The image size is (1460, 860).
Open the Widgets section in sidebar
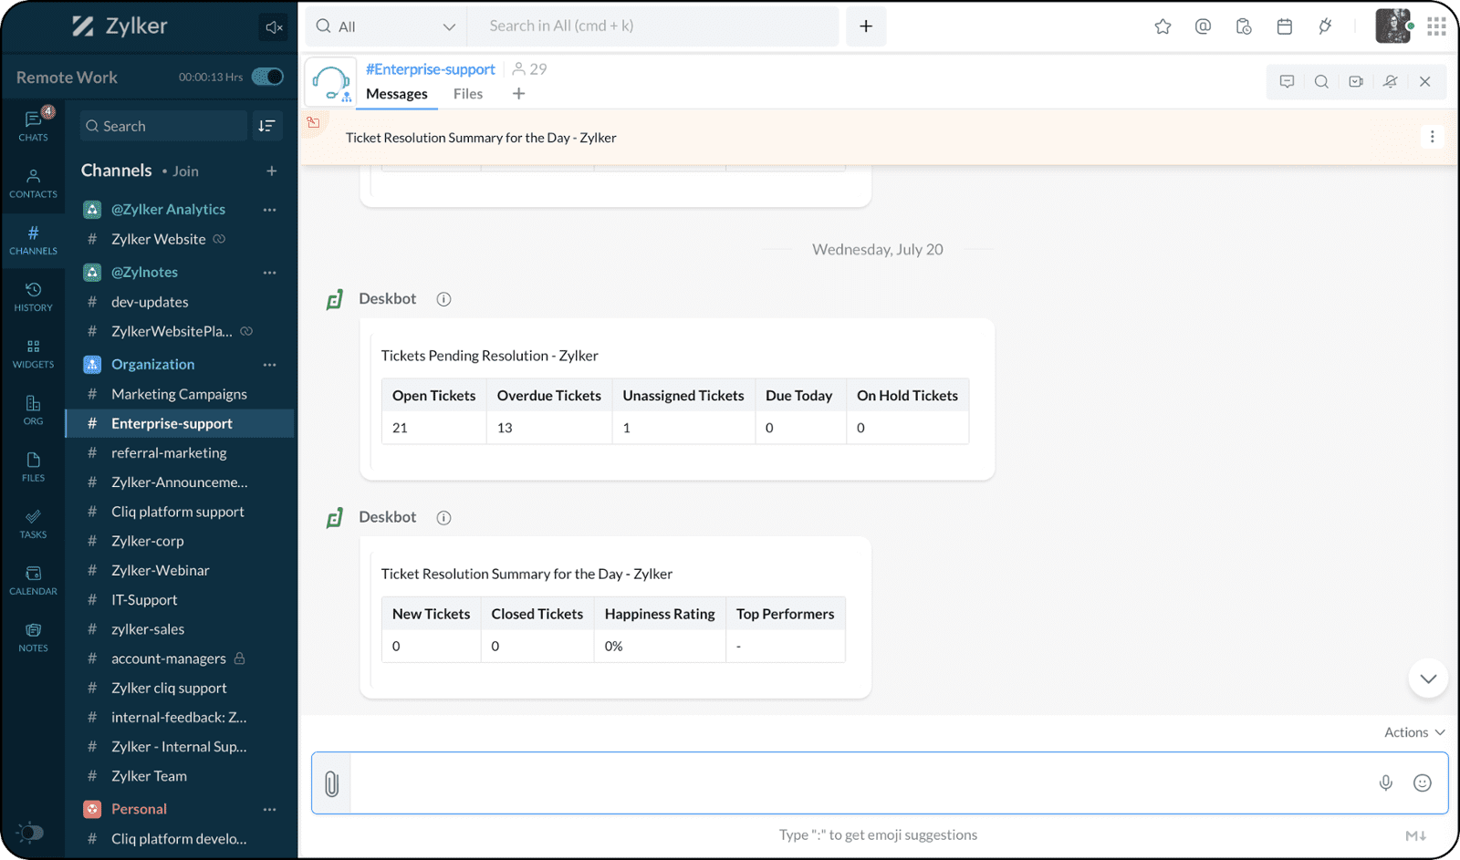(x=33, y=354)
